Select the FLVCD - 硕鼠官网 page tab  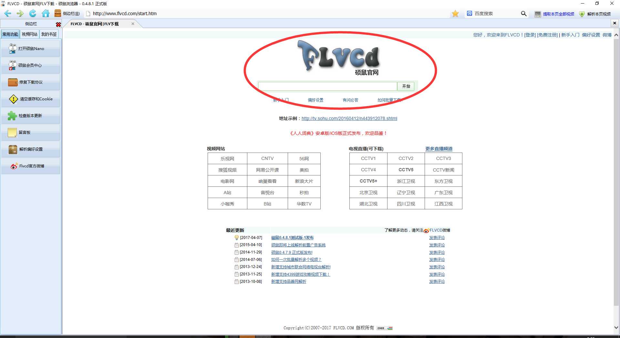coord(95,24)
